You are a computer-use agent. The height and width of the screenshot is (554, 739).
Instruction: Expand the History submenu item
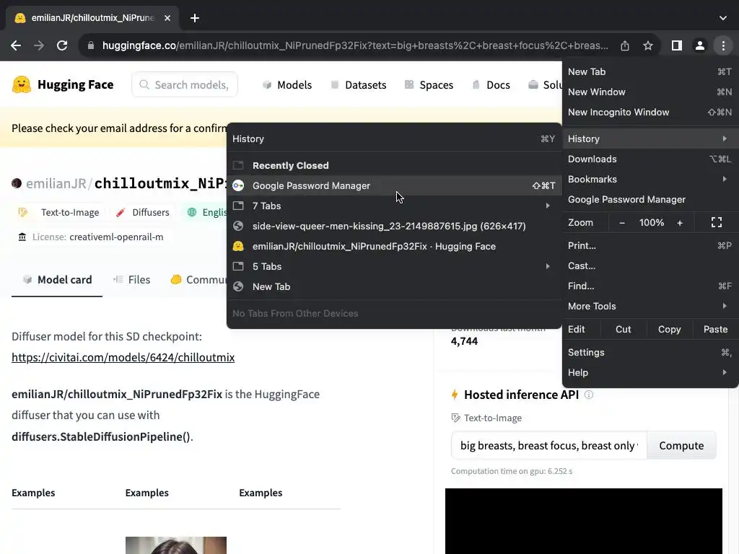click(650, 138)
